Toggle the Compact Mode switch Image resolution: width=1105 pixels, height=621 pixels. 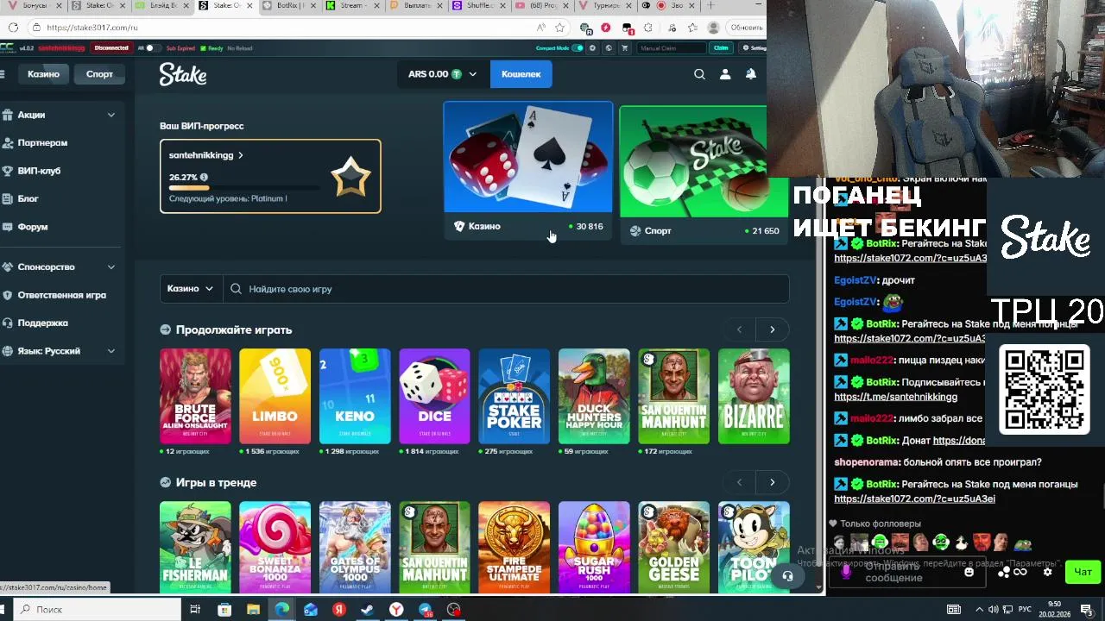click(578, 48)
